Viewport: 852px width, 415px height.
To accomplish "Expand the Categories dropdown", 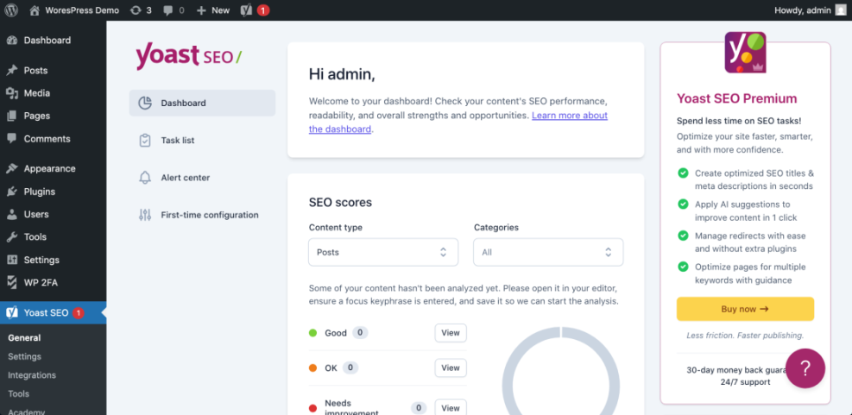I will [548, 252].
